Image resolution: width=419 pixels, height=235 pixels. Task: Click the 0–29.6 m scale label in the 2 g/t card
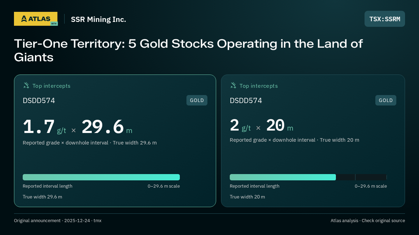click(x=371, y=186)
